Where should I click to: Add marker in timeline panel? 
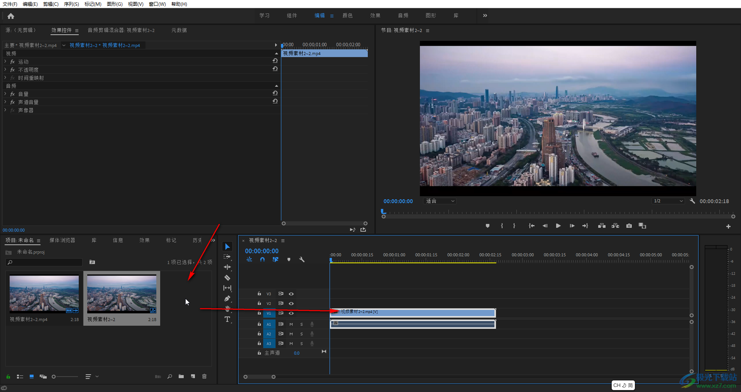pos(289,259)
